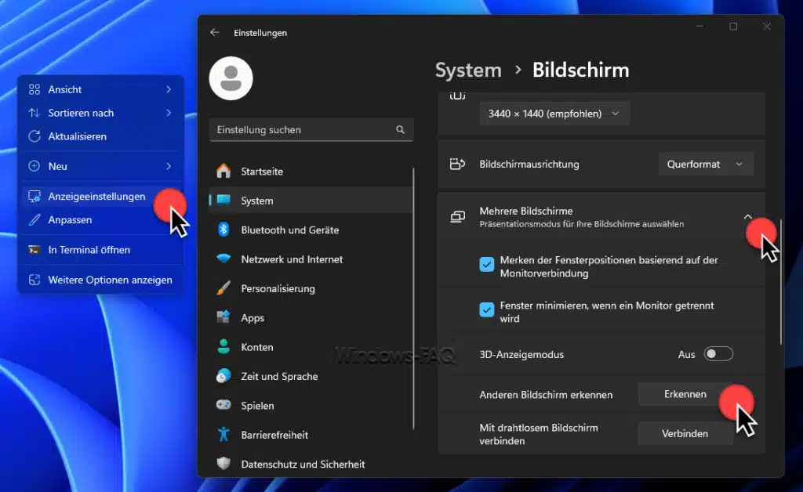The height and width of the screenshot is (492, 803).
Task: Select the Zeit und Sprache clock icon
Action: click(222, 376)
